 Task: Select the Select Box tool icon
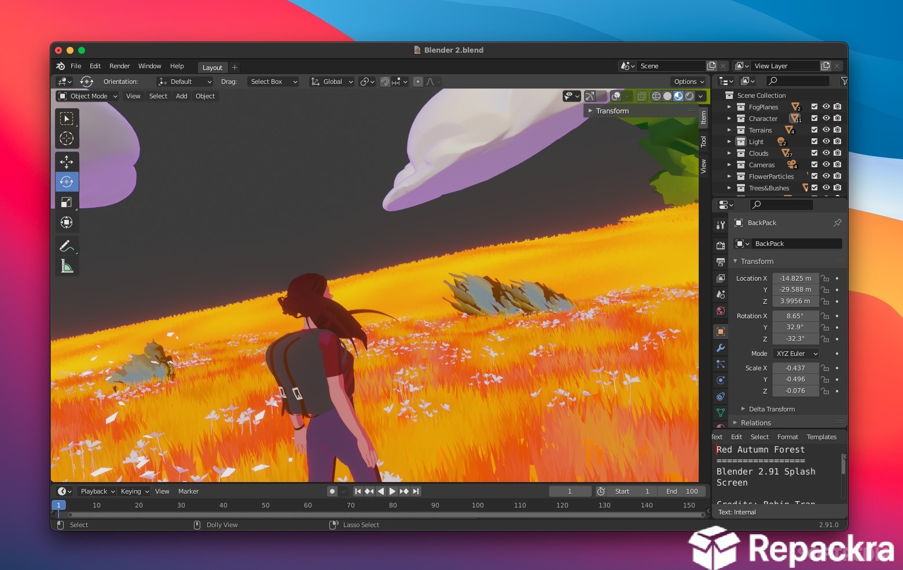pos(67,119)
